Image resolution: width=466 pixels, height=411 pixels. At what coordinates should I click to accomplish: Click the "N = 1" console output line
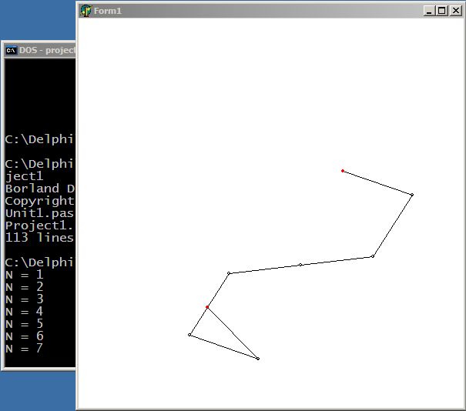tap(25, 274)
